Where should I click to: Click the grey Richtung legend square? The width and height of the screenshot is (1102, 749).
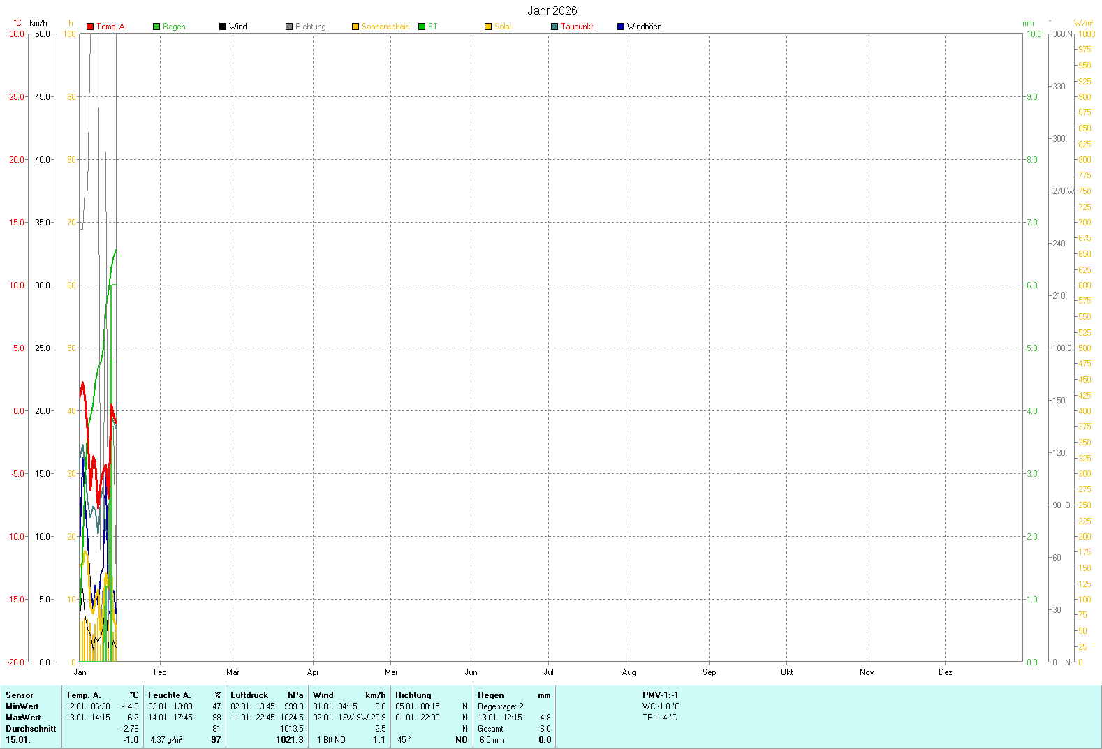point(289,27)
